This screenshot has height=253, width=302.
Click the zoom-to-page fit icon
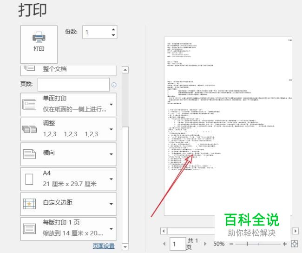pyautogui.click(x=295, y=244)
